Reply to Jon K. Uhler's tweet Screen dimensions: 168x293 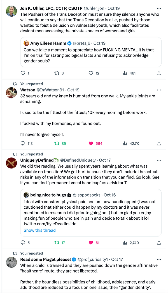23,73
